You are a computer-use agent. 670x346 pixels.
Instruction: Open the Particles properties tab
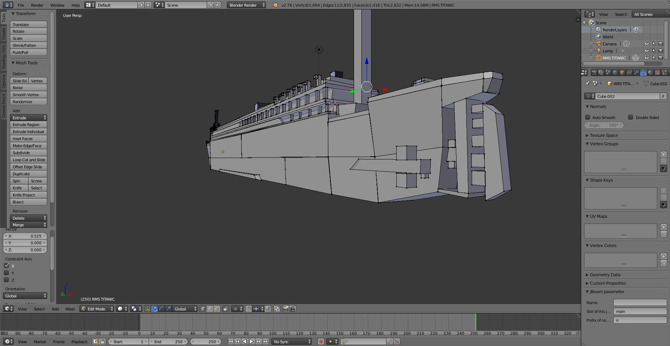pyautogui.click(x=664, y=73)
